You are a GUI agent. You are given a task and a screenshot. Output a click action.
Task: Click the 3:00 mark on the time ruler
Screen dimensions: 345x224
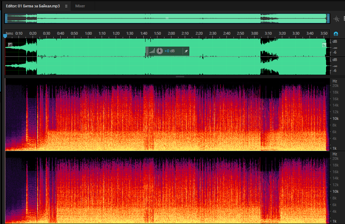point(254,33)
